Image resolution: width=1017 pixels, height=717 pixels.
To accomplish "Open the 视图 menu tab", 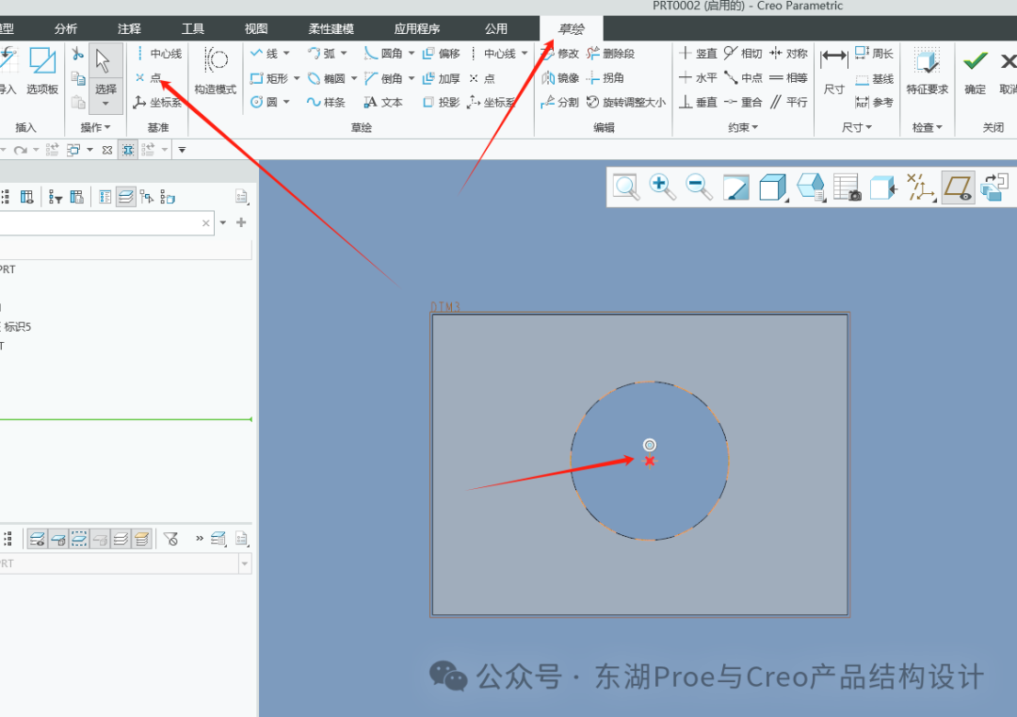I will pos(255,28).
